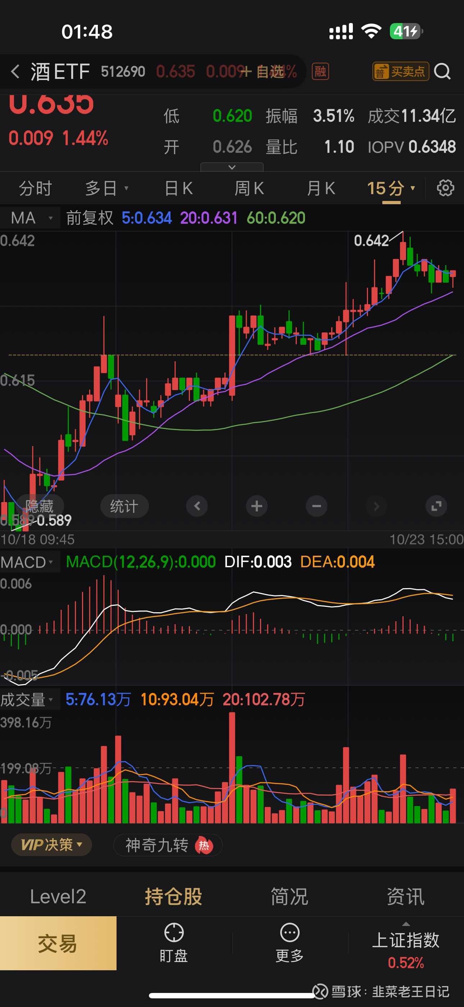The width and height of the screenshot is (464, 1007).
Task: Open 持仓股 holdings tab
Action: [x=174, y=896]
